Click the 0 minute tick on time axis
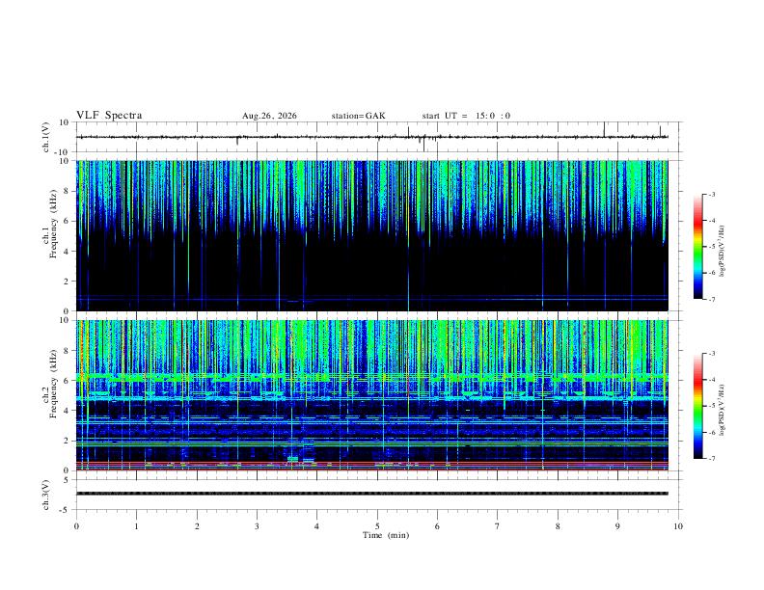Screen dimensions: 764x590 [x=76, y=526]
